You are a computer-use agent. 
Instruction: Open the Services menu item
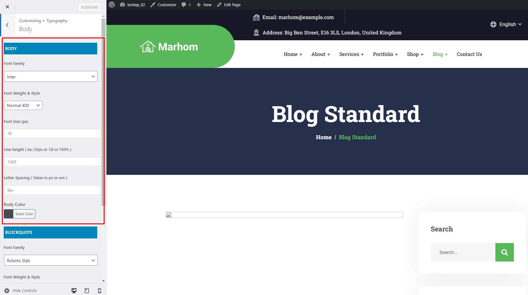pos(351,54)
